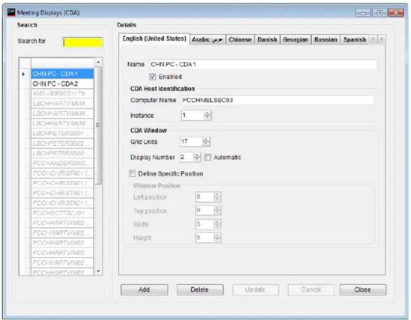The image size is (411, 320).
Task: Switch to the Arabic tab
Action: [208, 40]
